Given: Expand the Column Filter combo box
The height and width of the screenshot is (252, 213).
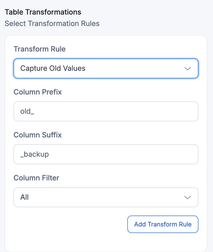Looking at the screenshot, I should 106,197.
